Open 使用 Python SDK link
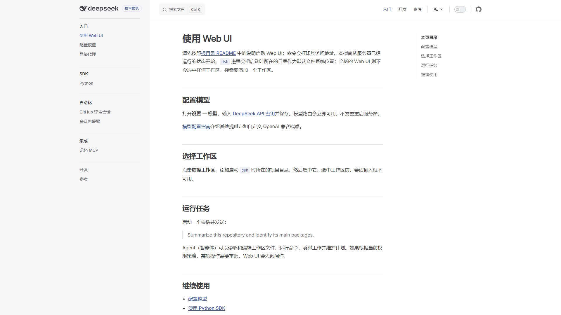This screenshot has height=315, width=561. tap(207, 308)
